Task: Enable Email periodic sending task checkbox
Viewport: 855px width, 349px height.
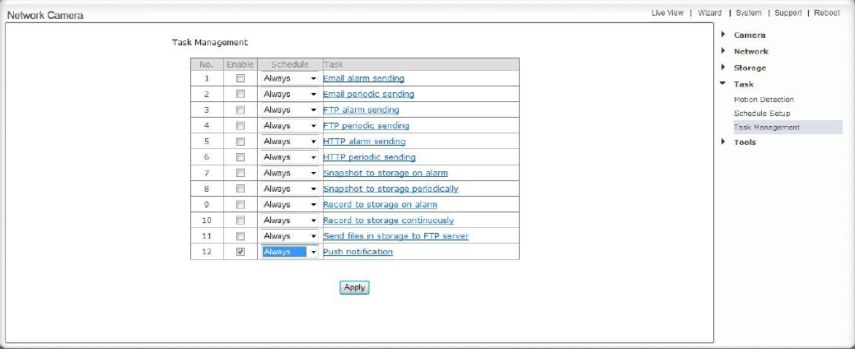Action: pyautogui.click(x=241, y=94)
